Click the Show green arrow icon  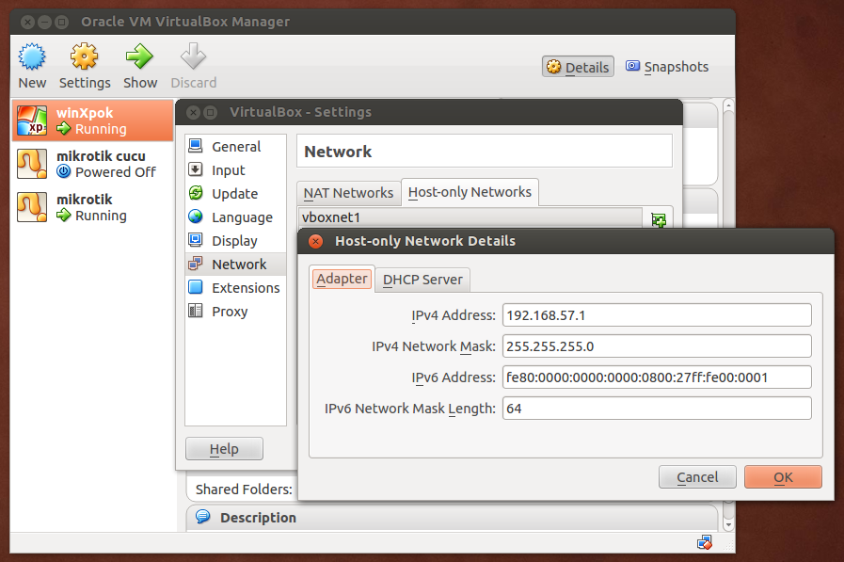(x=139, y=56)
